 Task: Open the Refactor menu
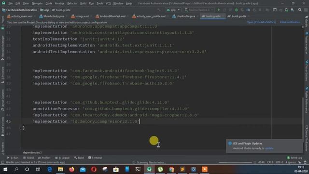click(x=72, y=3)
